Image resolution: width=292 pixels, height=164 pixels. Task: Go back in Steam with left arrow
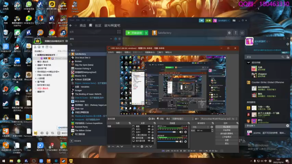70,26
